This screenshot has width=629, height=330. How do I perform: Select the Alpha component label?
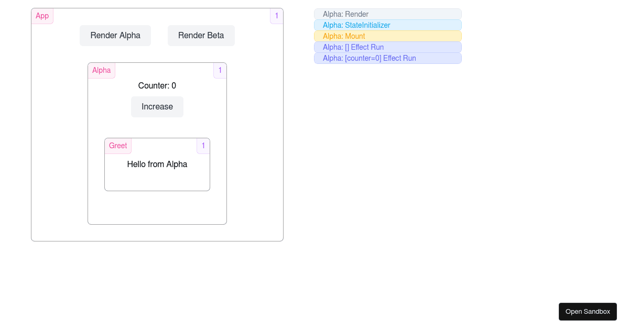tap(102, 71)
